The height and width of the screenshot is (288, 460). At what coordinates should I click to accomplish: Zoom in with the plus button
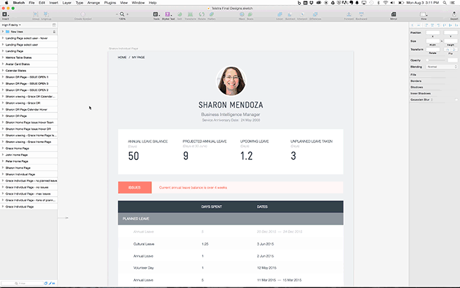pyautogui.click(x=127, y=14)
